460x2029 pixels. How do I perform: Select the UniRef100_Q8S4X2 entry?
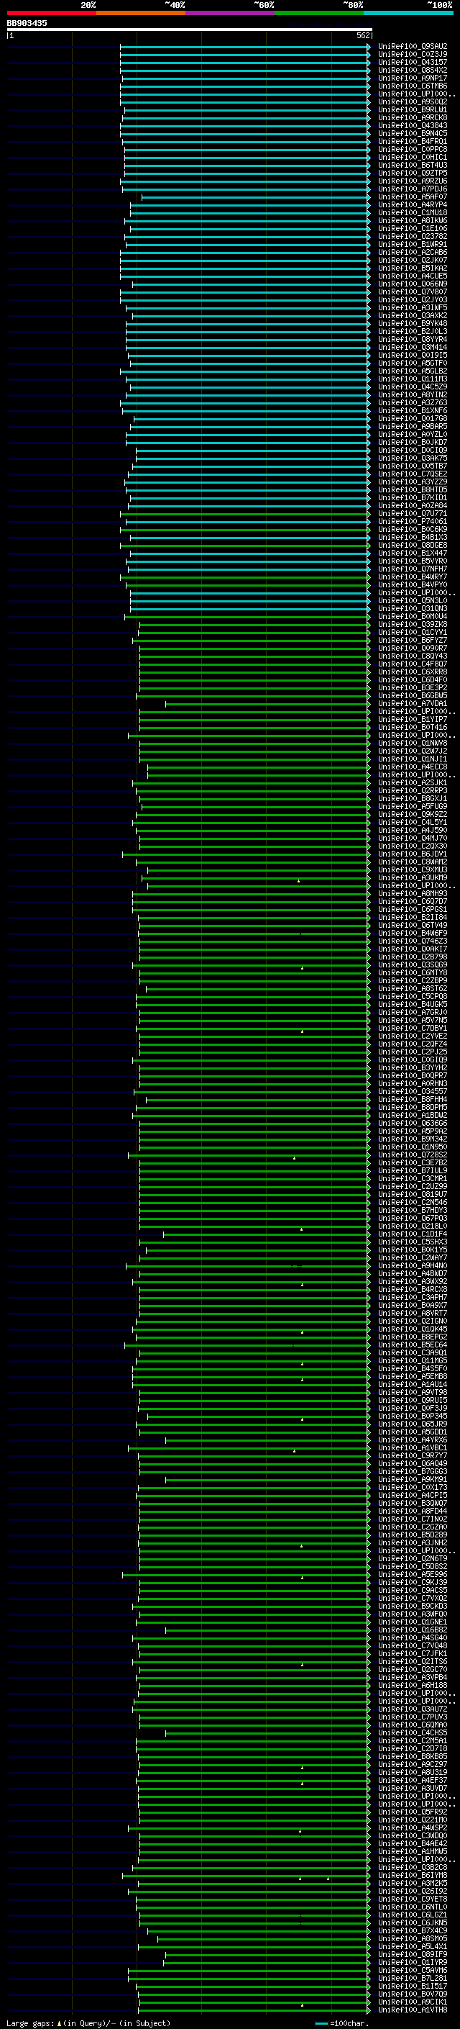coord(413,70)
